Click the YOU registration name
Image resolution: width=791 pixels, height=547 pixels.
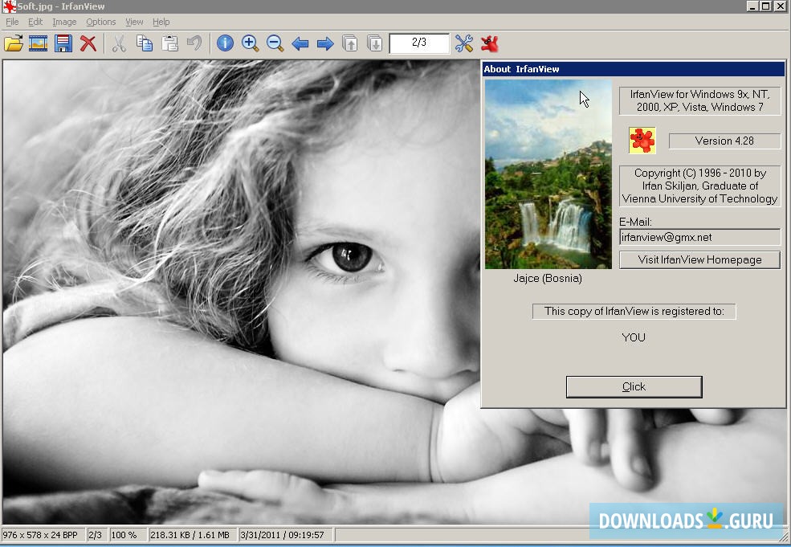[634, 337]
